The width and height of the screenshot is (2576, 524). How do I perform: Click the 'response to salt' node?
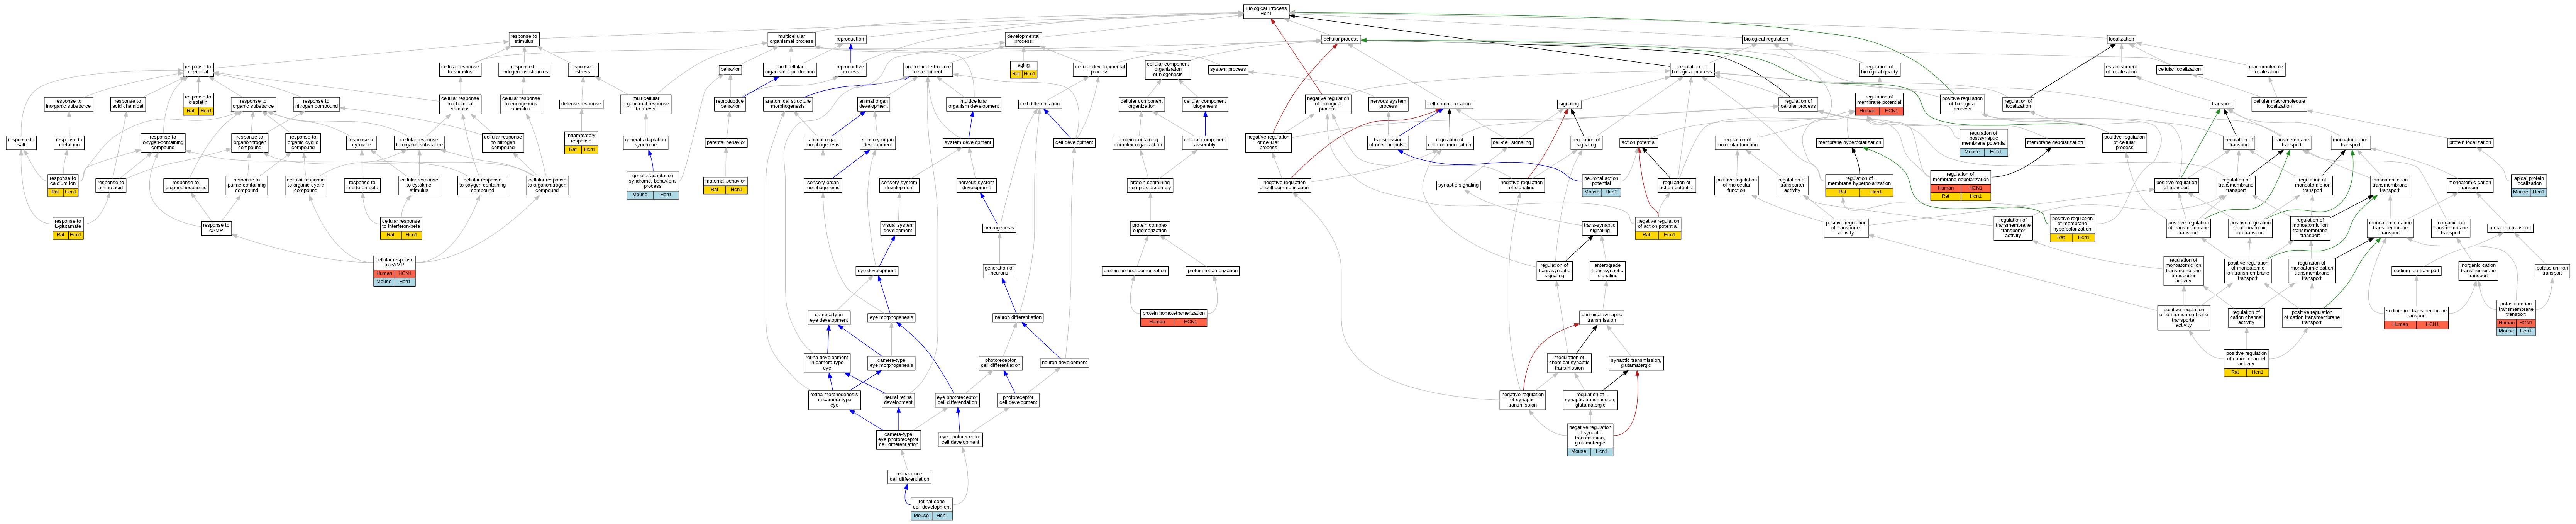21,143
